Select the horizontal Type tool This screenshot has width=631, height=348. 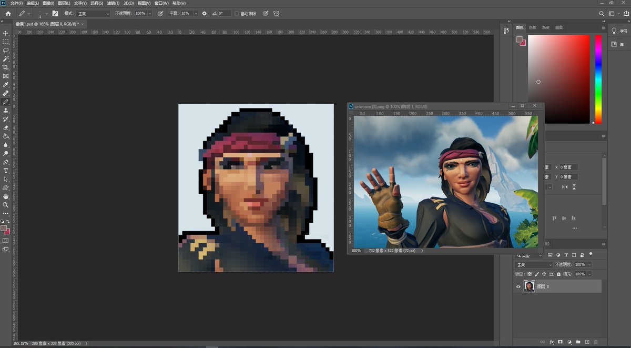(6, 171)
